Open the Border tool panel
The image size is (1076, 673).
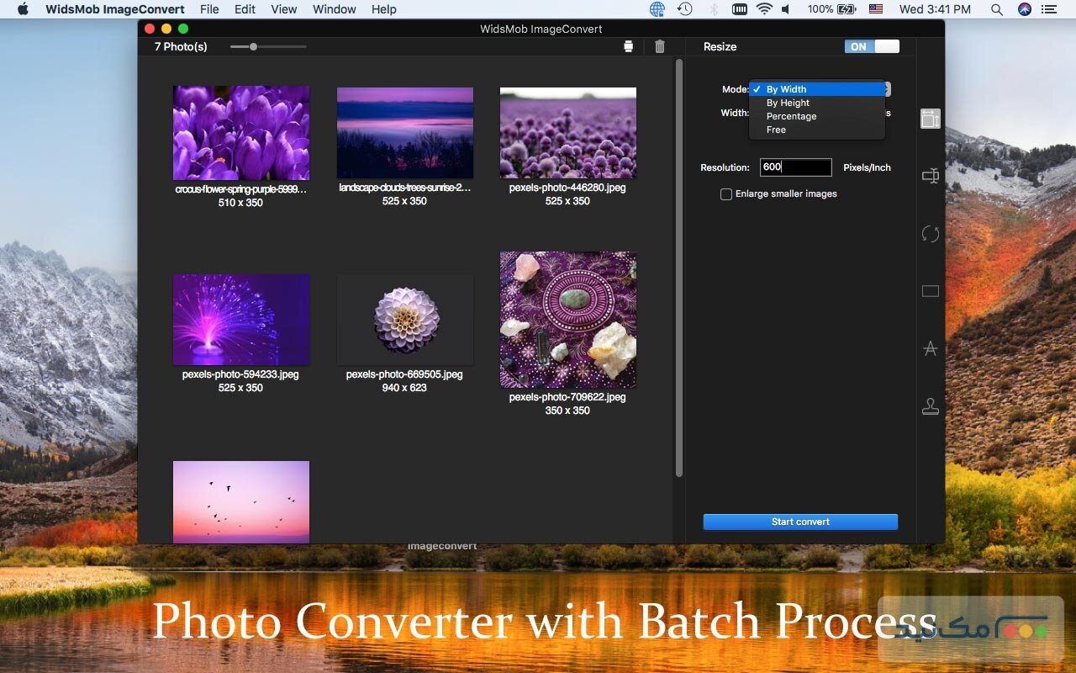click(930, 290)
